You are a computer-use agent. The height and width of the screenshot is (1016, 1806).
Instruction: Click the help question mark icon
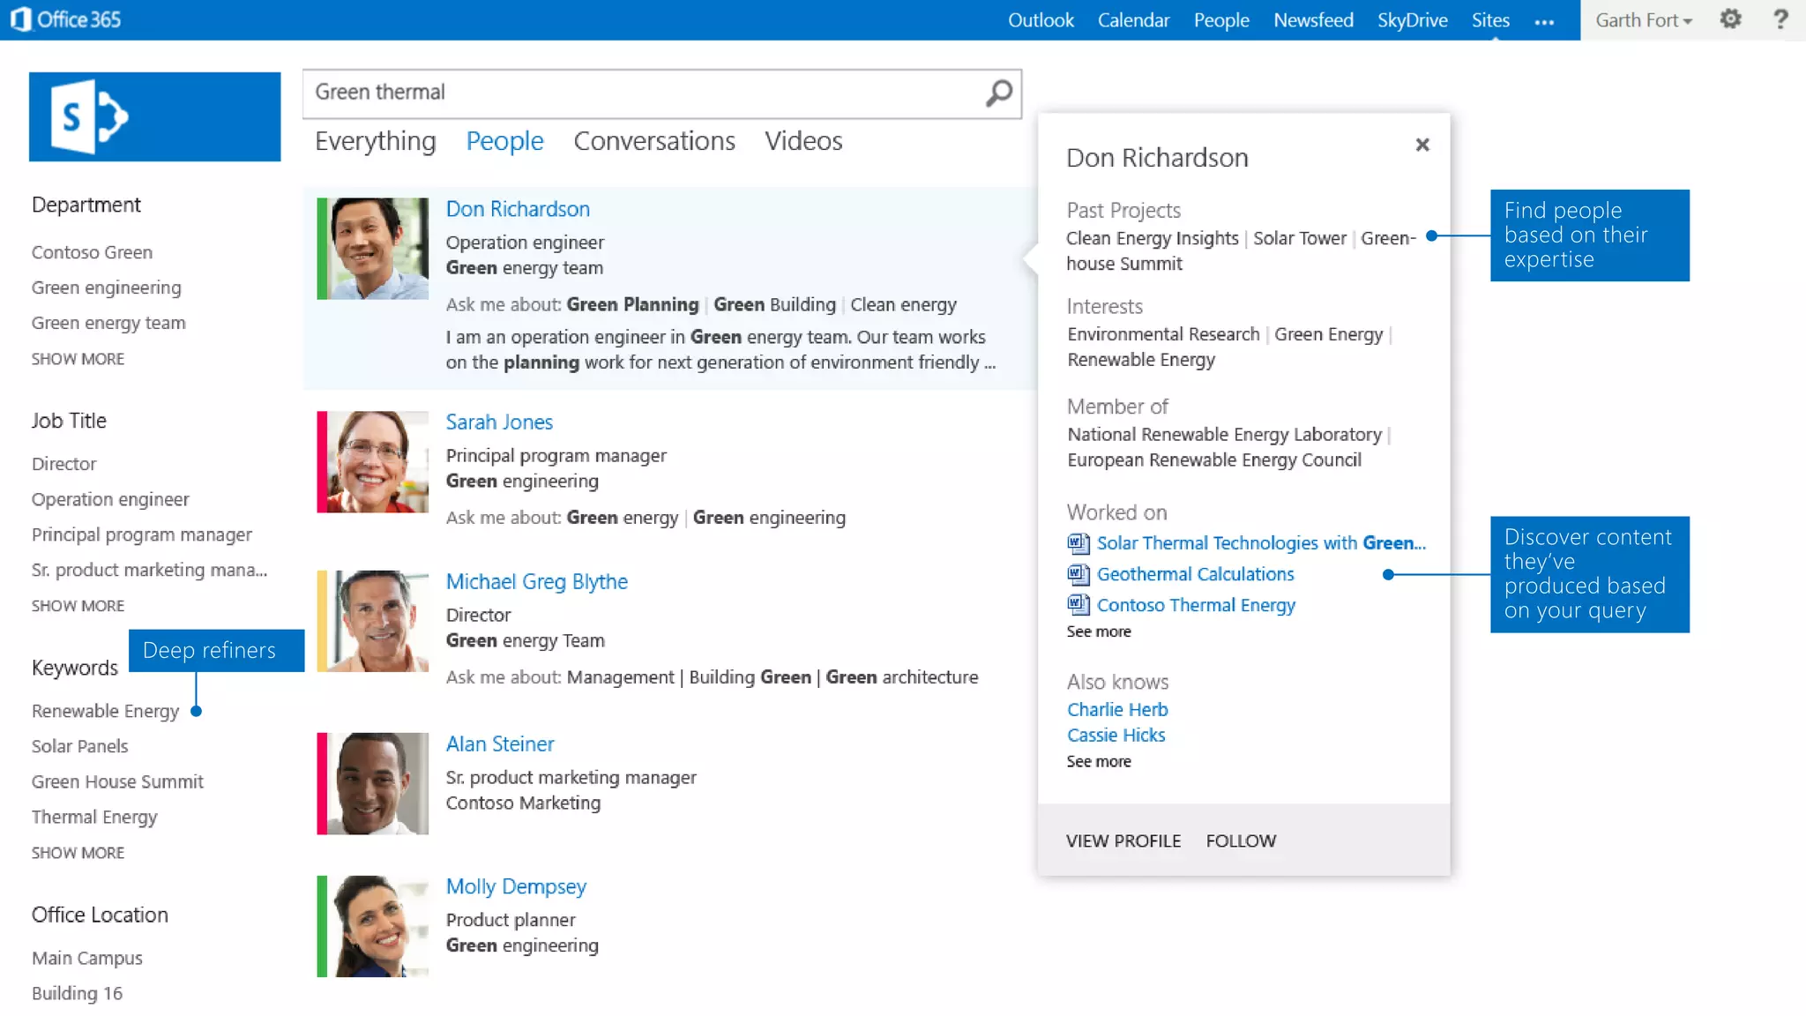tap(1780, 19)
